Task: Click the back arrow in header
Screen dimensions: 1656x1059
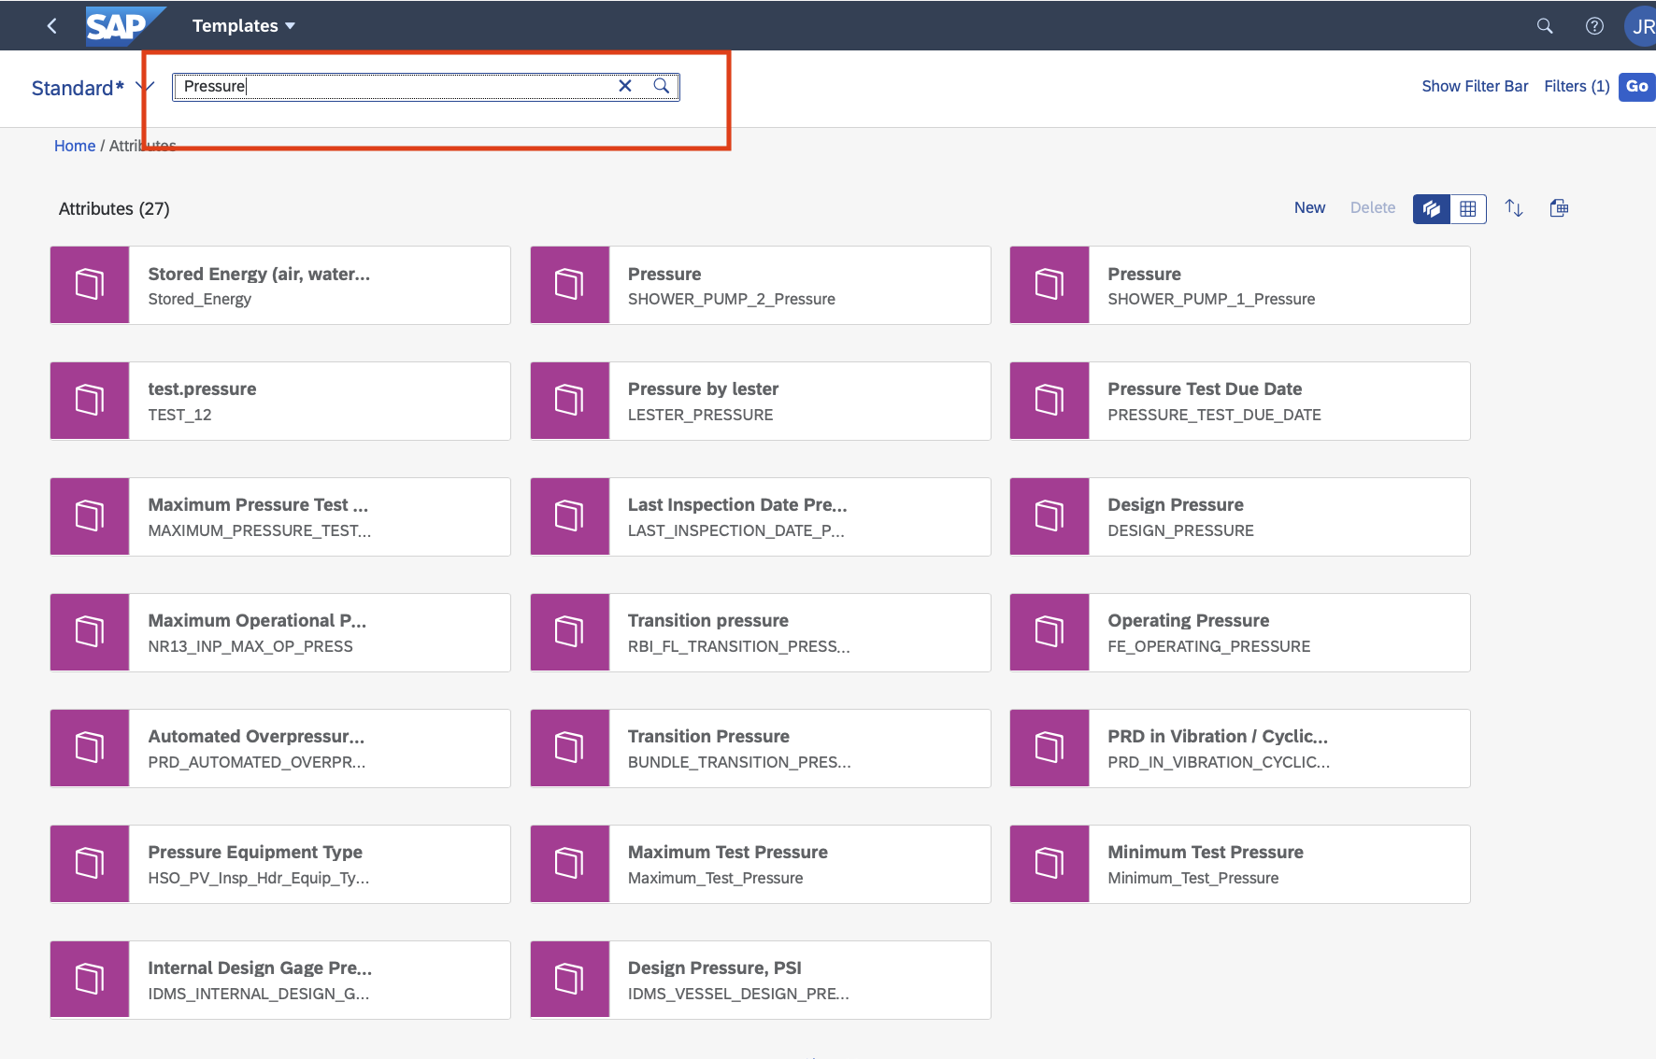Action: (x=52, y=26)
